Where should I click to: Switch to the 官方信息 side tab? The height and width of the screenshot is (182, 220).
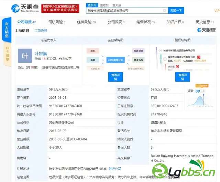[7, 30]
